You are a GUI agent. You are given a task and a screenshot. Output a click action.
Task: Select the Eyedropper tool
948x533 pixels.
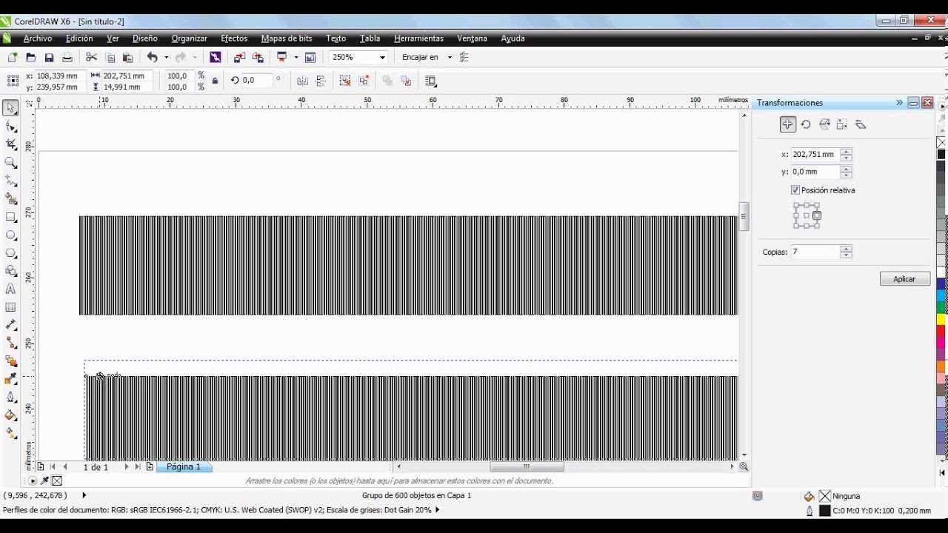tap(10, 380)
